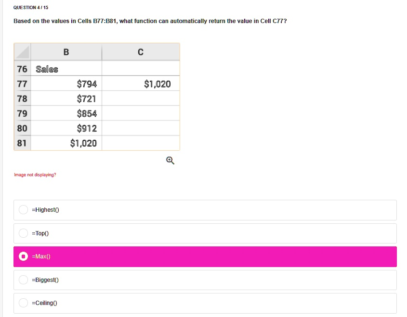Click the row 79 number header
407x317 pixels.
point(23,114)
